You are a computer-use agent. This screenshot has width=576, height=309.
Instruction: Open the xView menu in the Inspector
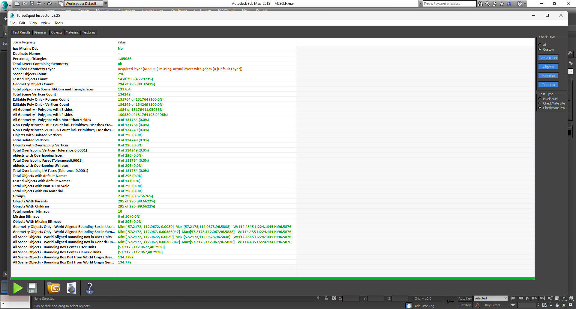click(46, 23)
